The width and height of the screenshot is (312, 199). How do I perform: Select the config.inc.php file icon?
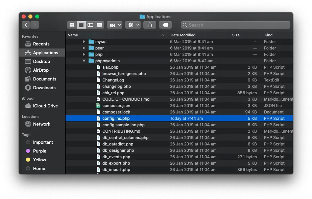pos(98,118)
